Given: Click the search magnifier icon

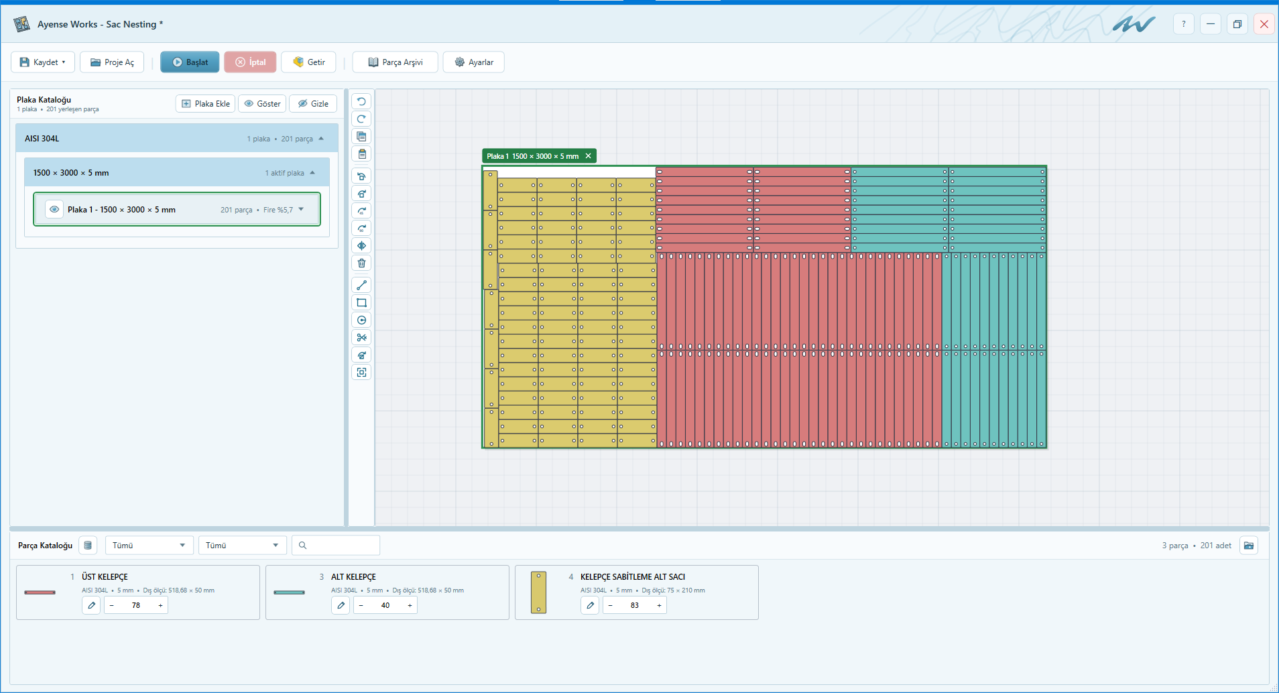Looking at the screenshot, I should (x=303, y=546).
